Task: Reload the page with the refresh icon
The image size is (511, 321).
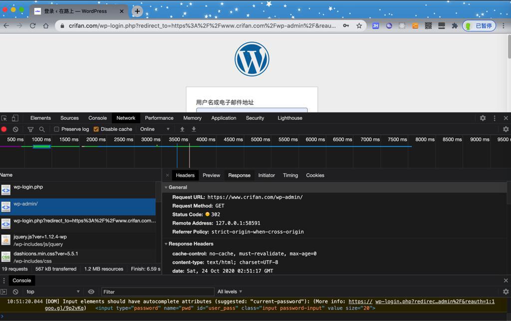Action: tap(32, 26)
